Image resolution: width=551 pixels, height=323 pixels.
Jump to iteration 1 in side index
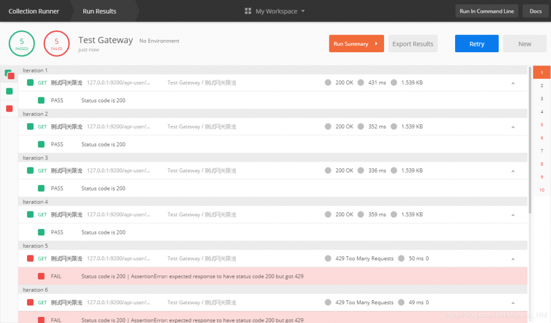click(542, 72)
